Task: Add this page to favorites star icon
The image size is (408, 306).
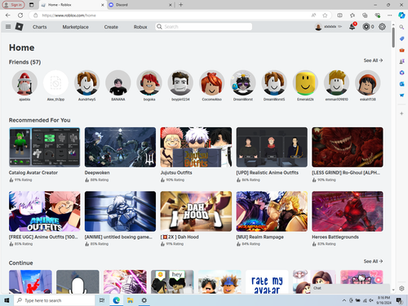Action: click(x=325, y=16)
